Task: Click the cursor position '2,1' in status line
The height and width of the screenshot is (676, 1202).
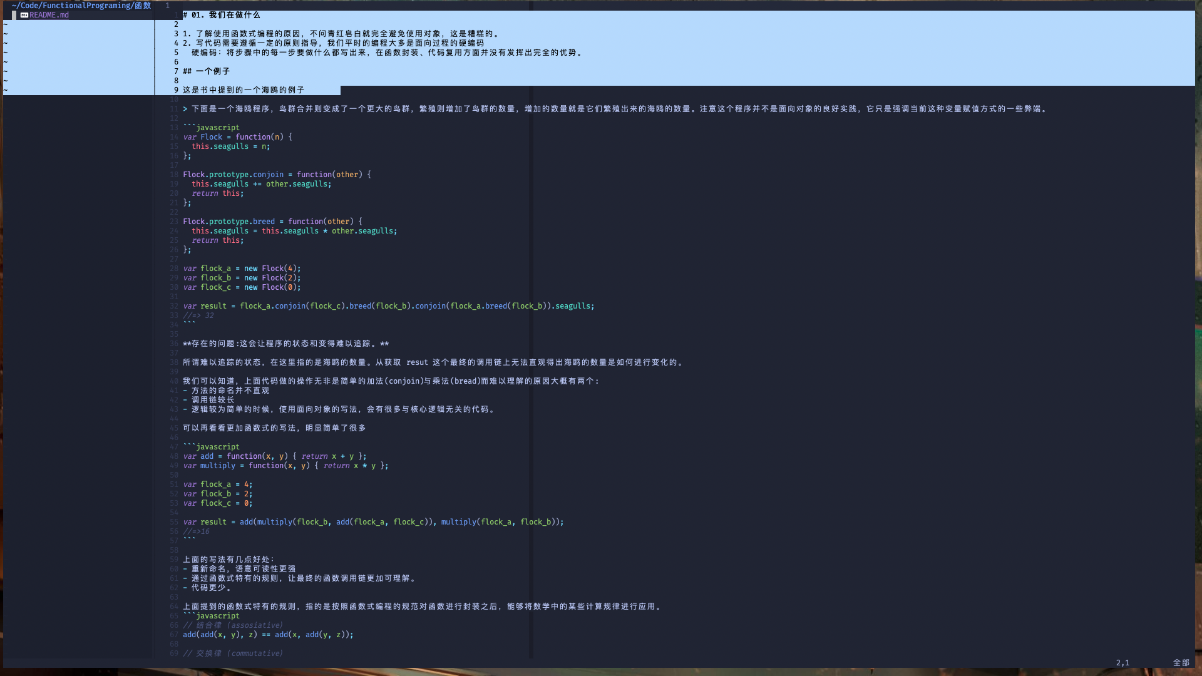Action: tap(1122, 663)
